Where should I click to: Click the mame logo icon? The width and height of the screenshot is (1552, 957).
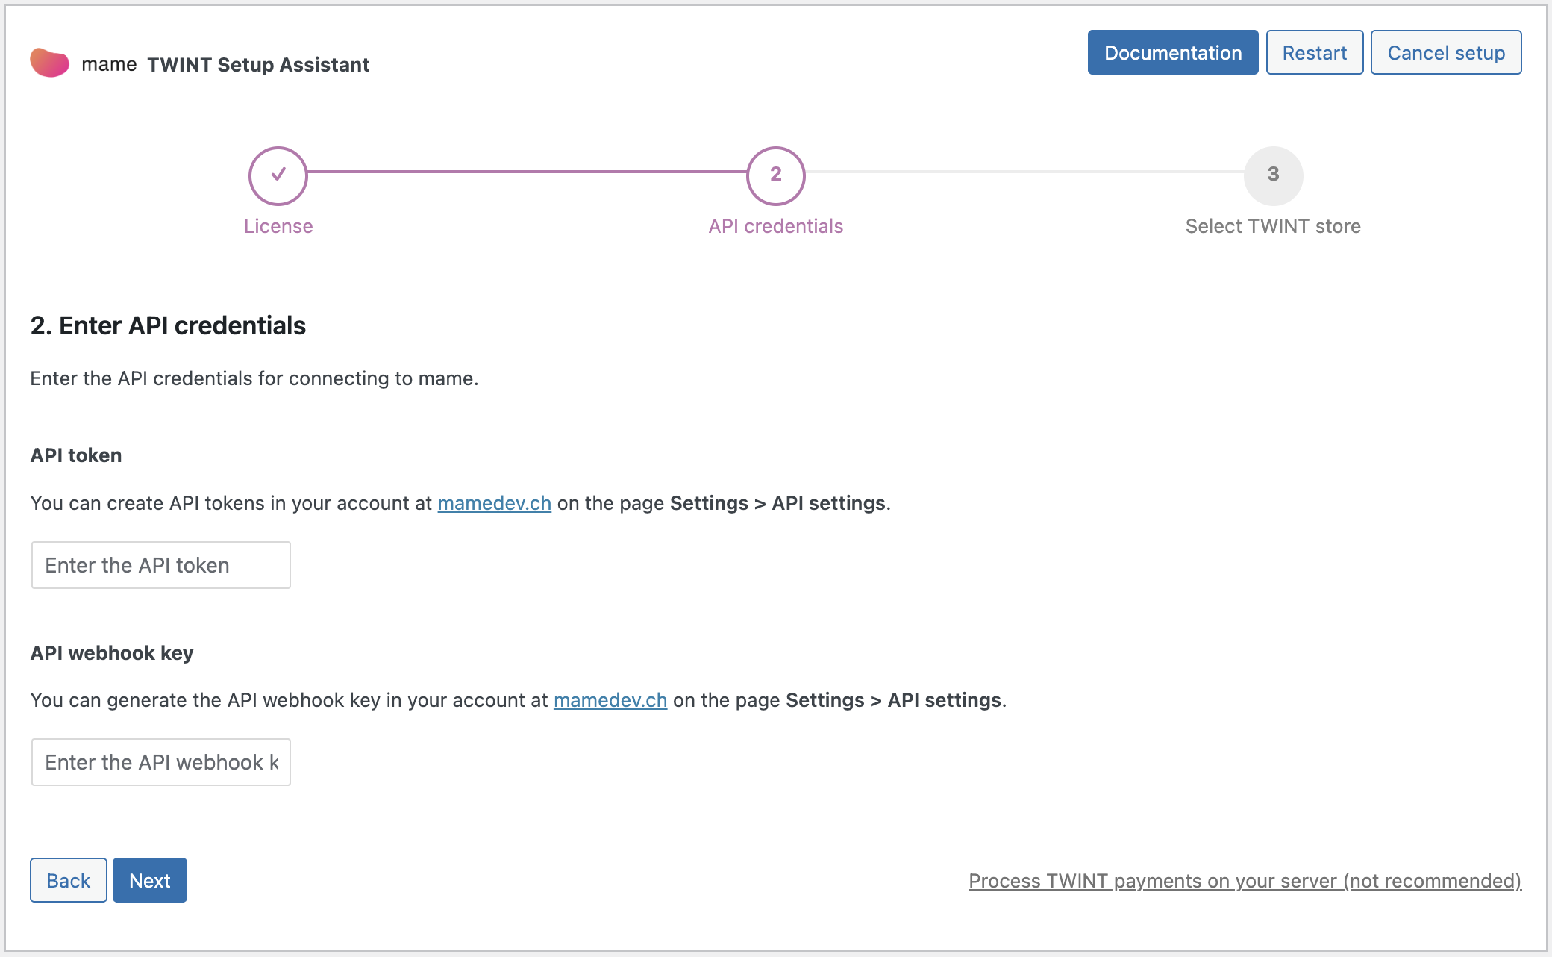click(49, 63)
